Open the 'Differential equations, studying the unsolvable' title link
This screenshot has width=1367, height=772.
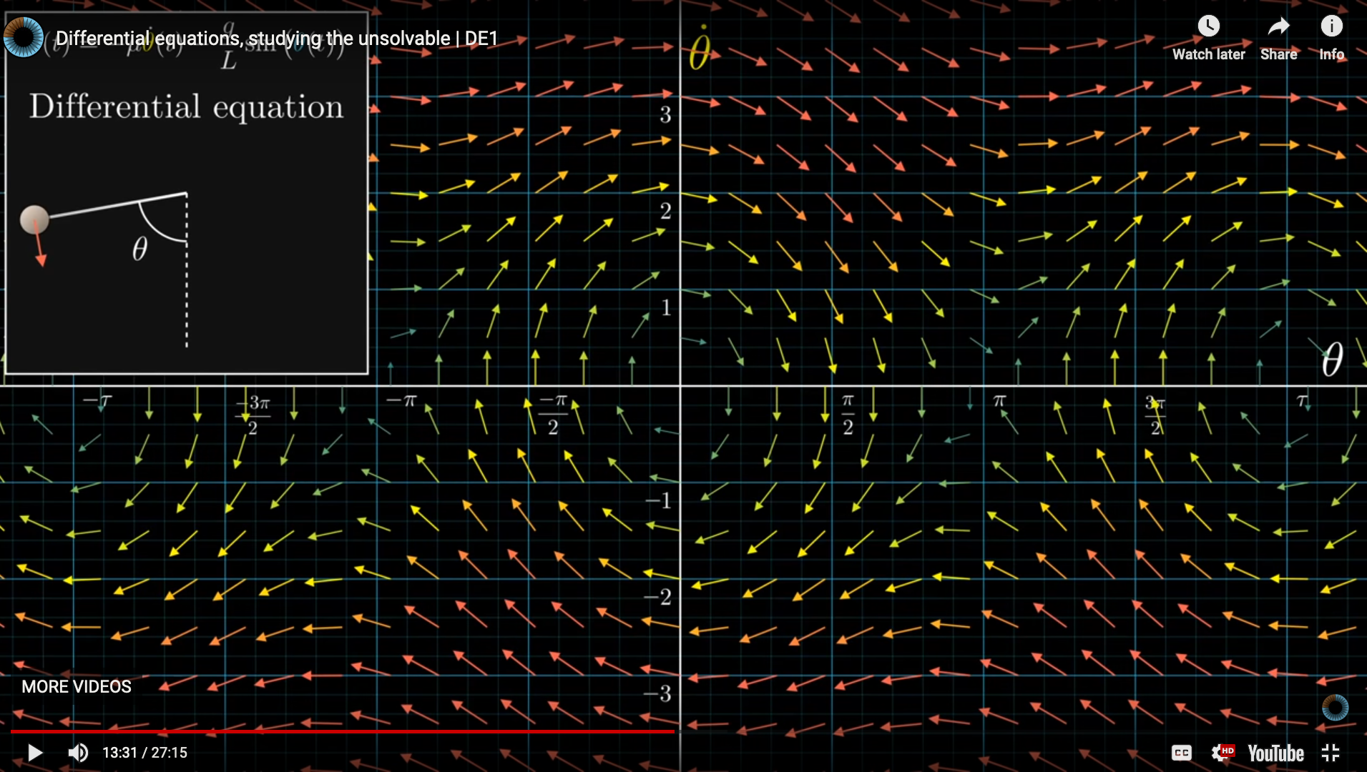pyautogui.click(x=276, y=39)
